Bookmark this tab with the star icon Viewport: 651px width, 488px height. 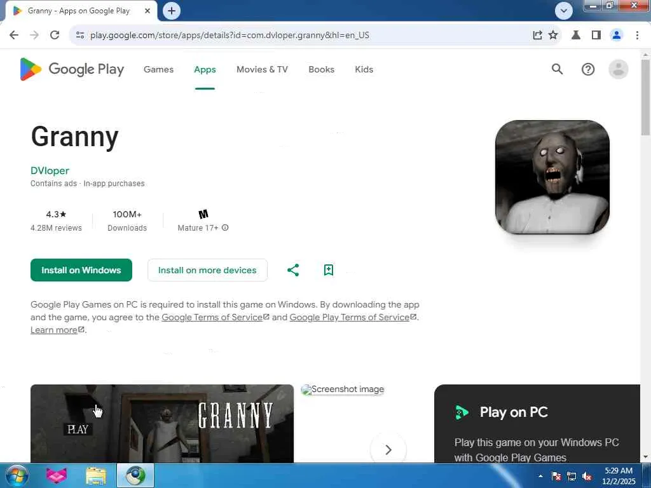(553, 35)
